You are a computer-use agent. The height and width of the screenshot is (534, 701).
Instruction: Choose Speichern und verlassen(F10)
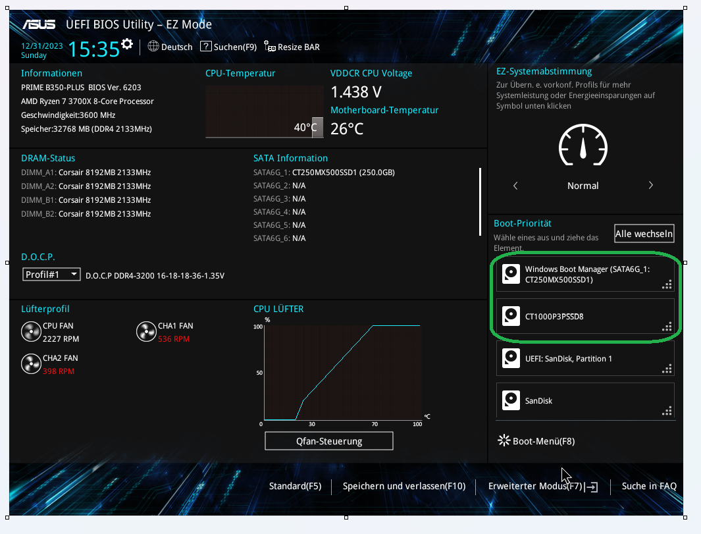[x=404, y=486]
